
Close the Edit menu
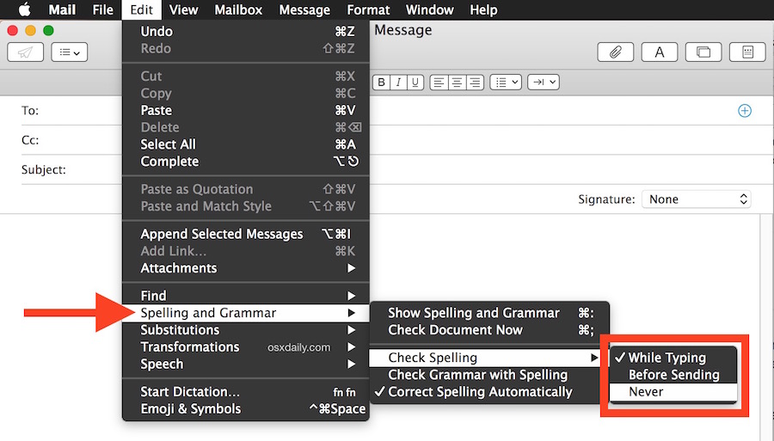[x=142, y=9]
